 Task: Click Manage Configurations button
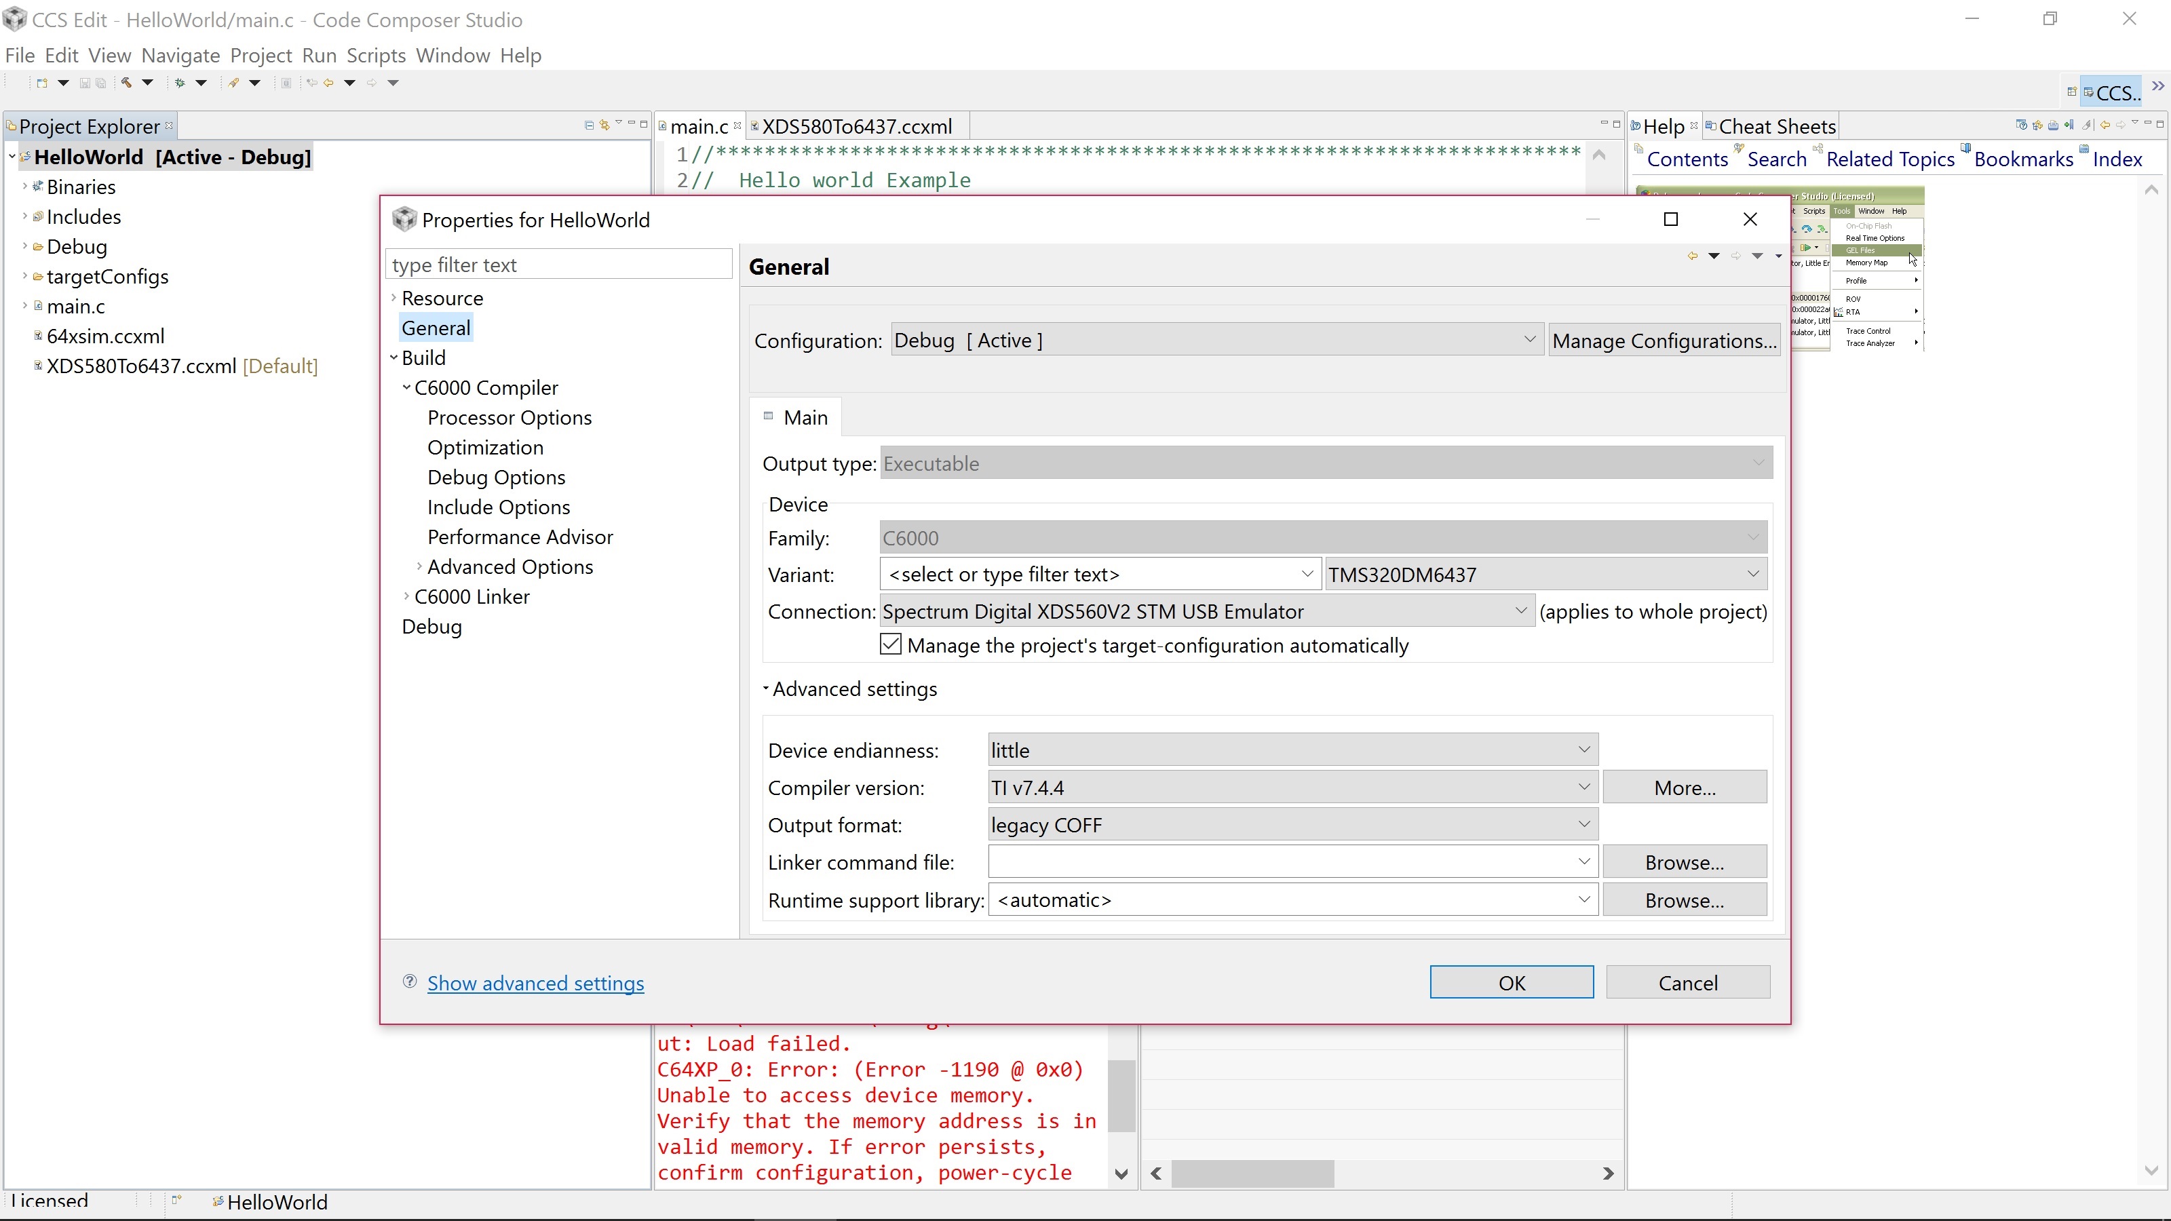click(x=1664, y=341)
